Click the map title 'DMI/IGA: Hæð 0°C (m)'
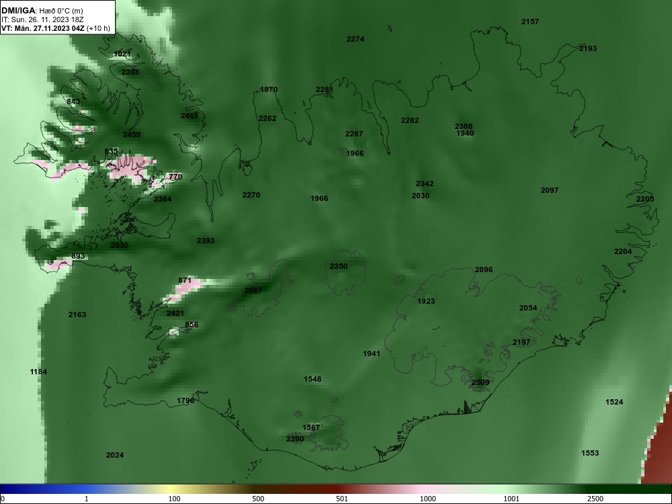The height and width of the screenshot is (504, 672). point(42,11)
